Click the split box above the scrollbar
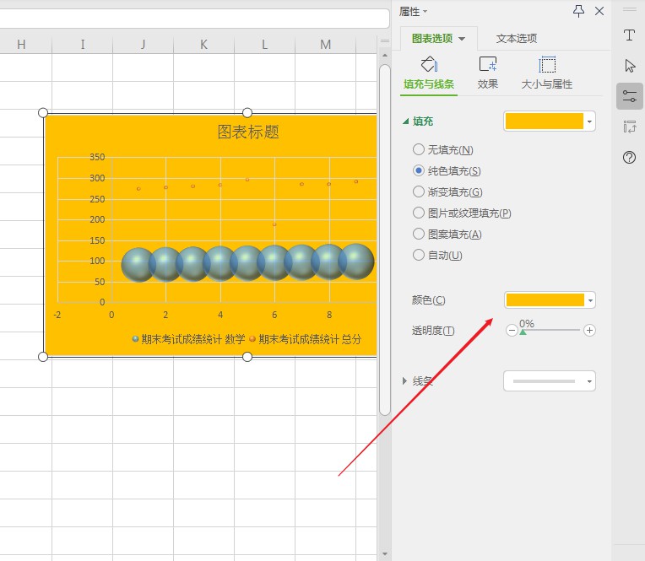The width and height of the screenshot is (645, 561). pyautogui.click(x=385, y=41)
